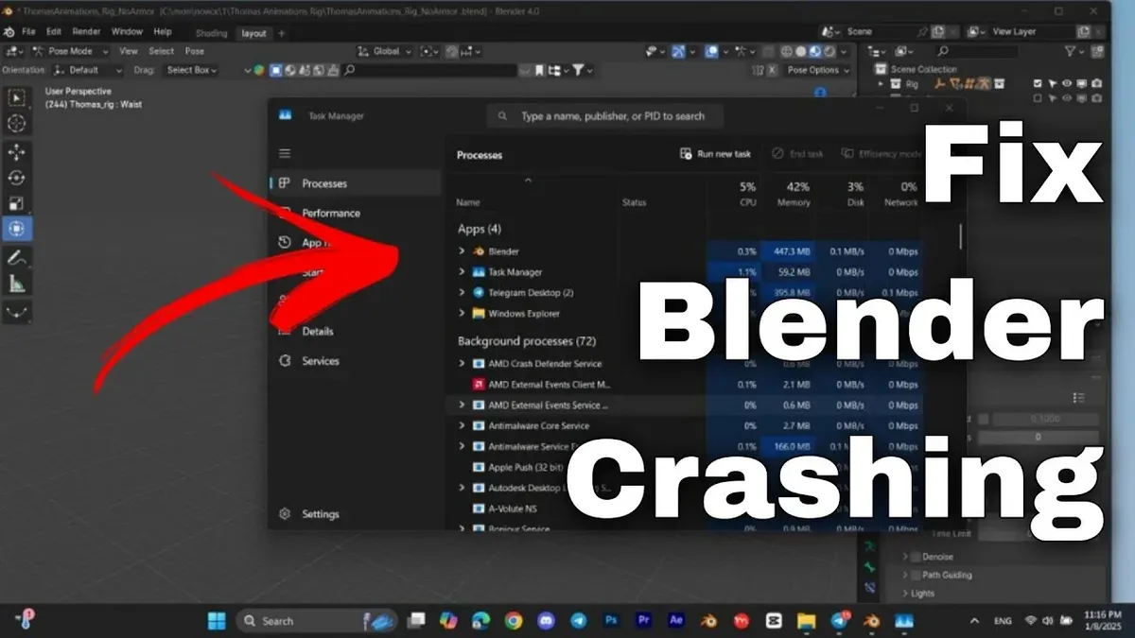Open the Blender File menu
The width and height of the screenshot is (1135, 638).
29,31
